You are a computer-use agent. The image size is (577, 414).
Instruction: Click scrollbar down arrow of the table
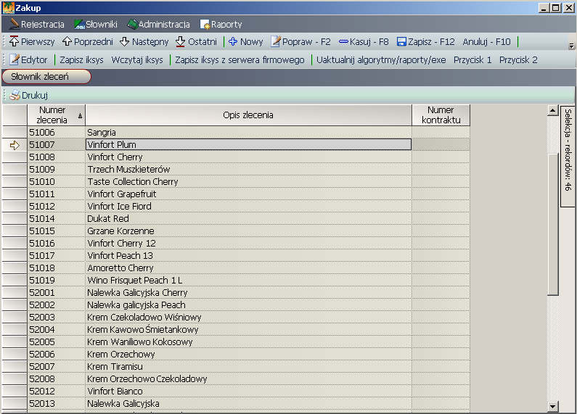[x=553, y=406]
